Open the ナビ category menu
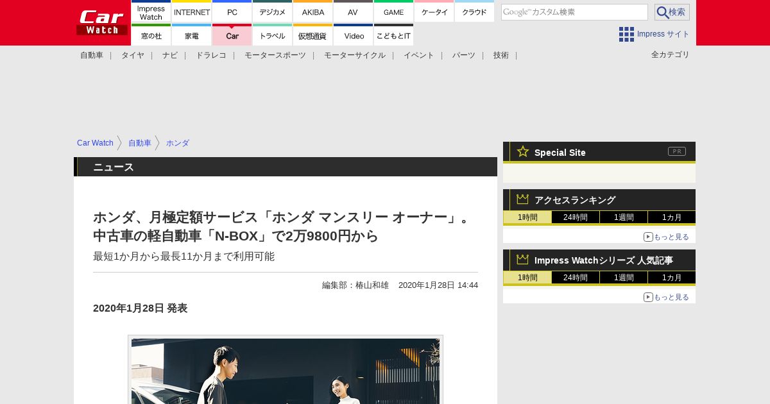 point(170,55)
